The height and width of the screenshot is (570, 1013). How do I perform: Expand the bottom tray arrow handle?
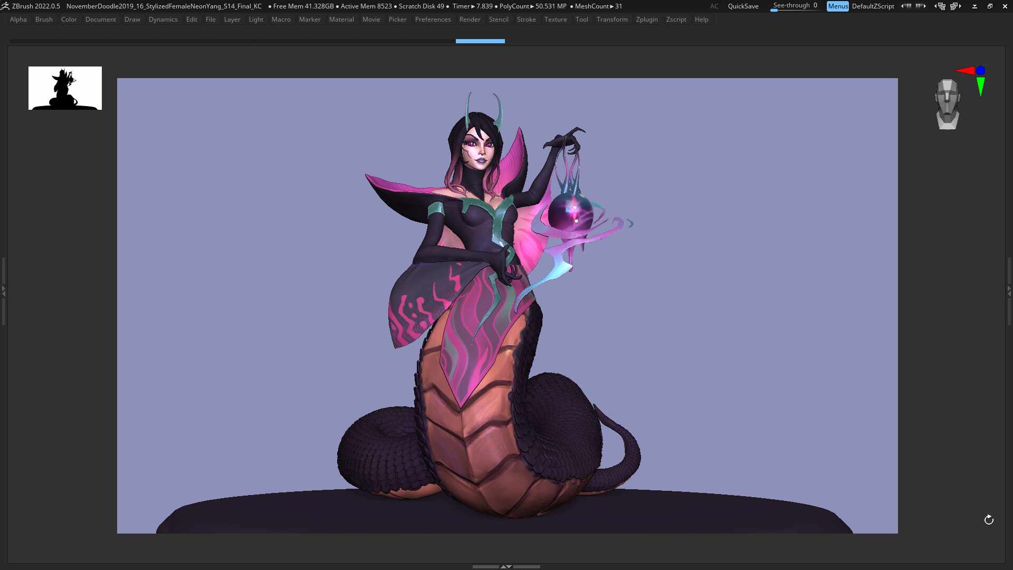point(506,567)
